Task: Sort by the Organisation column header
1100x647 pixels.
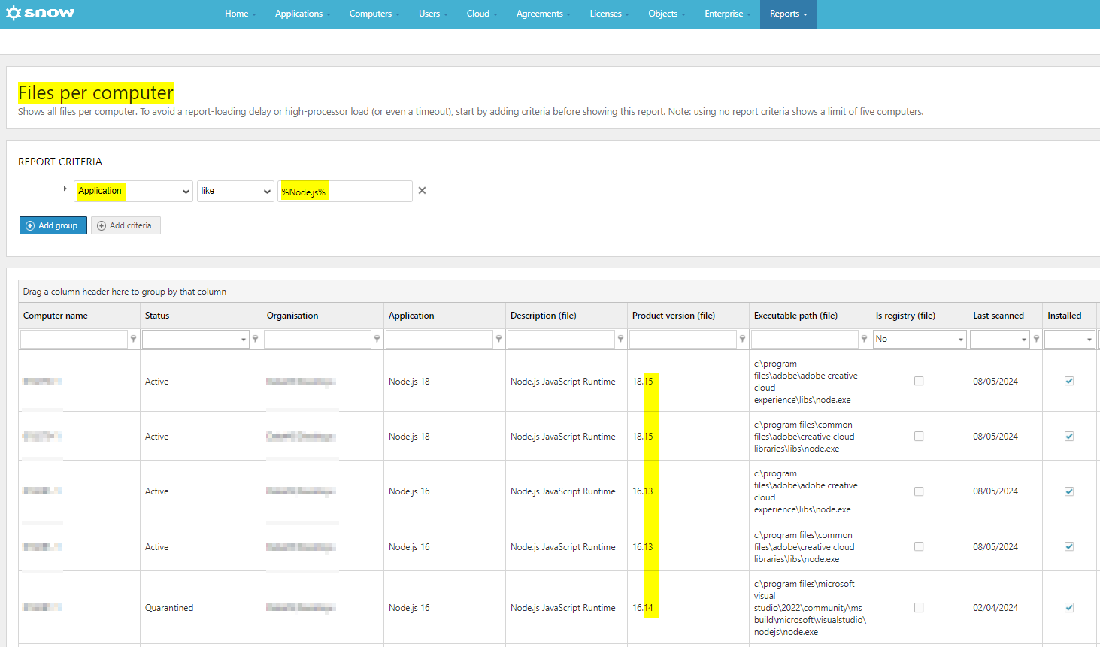Action: click(323, 316)
